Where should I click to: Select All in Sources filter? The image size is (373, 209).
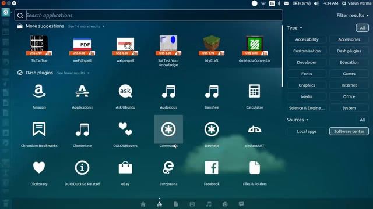click(x=362, y=120)
